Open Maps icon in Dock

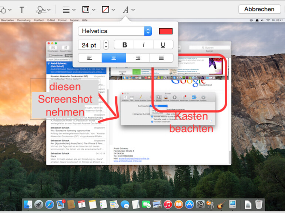coord(114,205)
